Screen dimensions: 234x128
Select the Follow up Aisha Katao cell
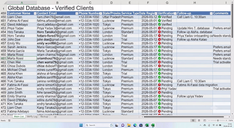pos(195,40)
